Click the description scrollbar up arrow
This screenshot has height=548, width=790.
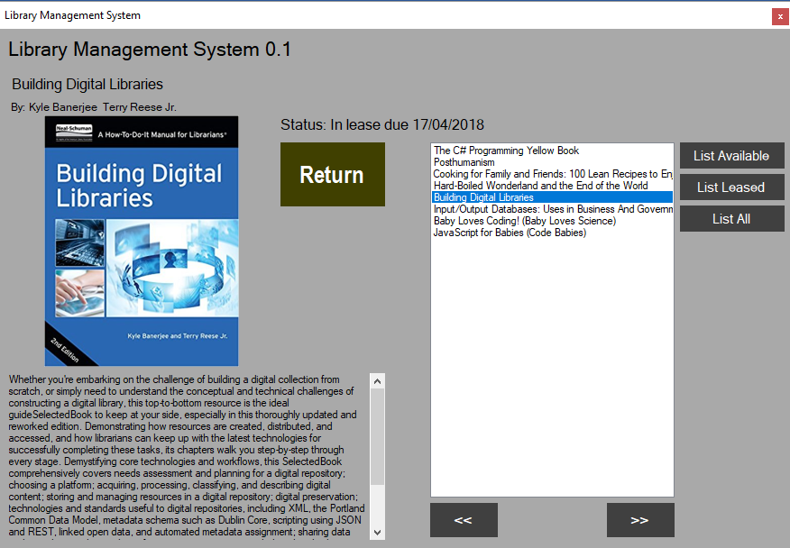point(377,381)
